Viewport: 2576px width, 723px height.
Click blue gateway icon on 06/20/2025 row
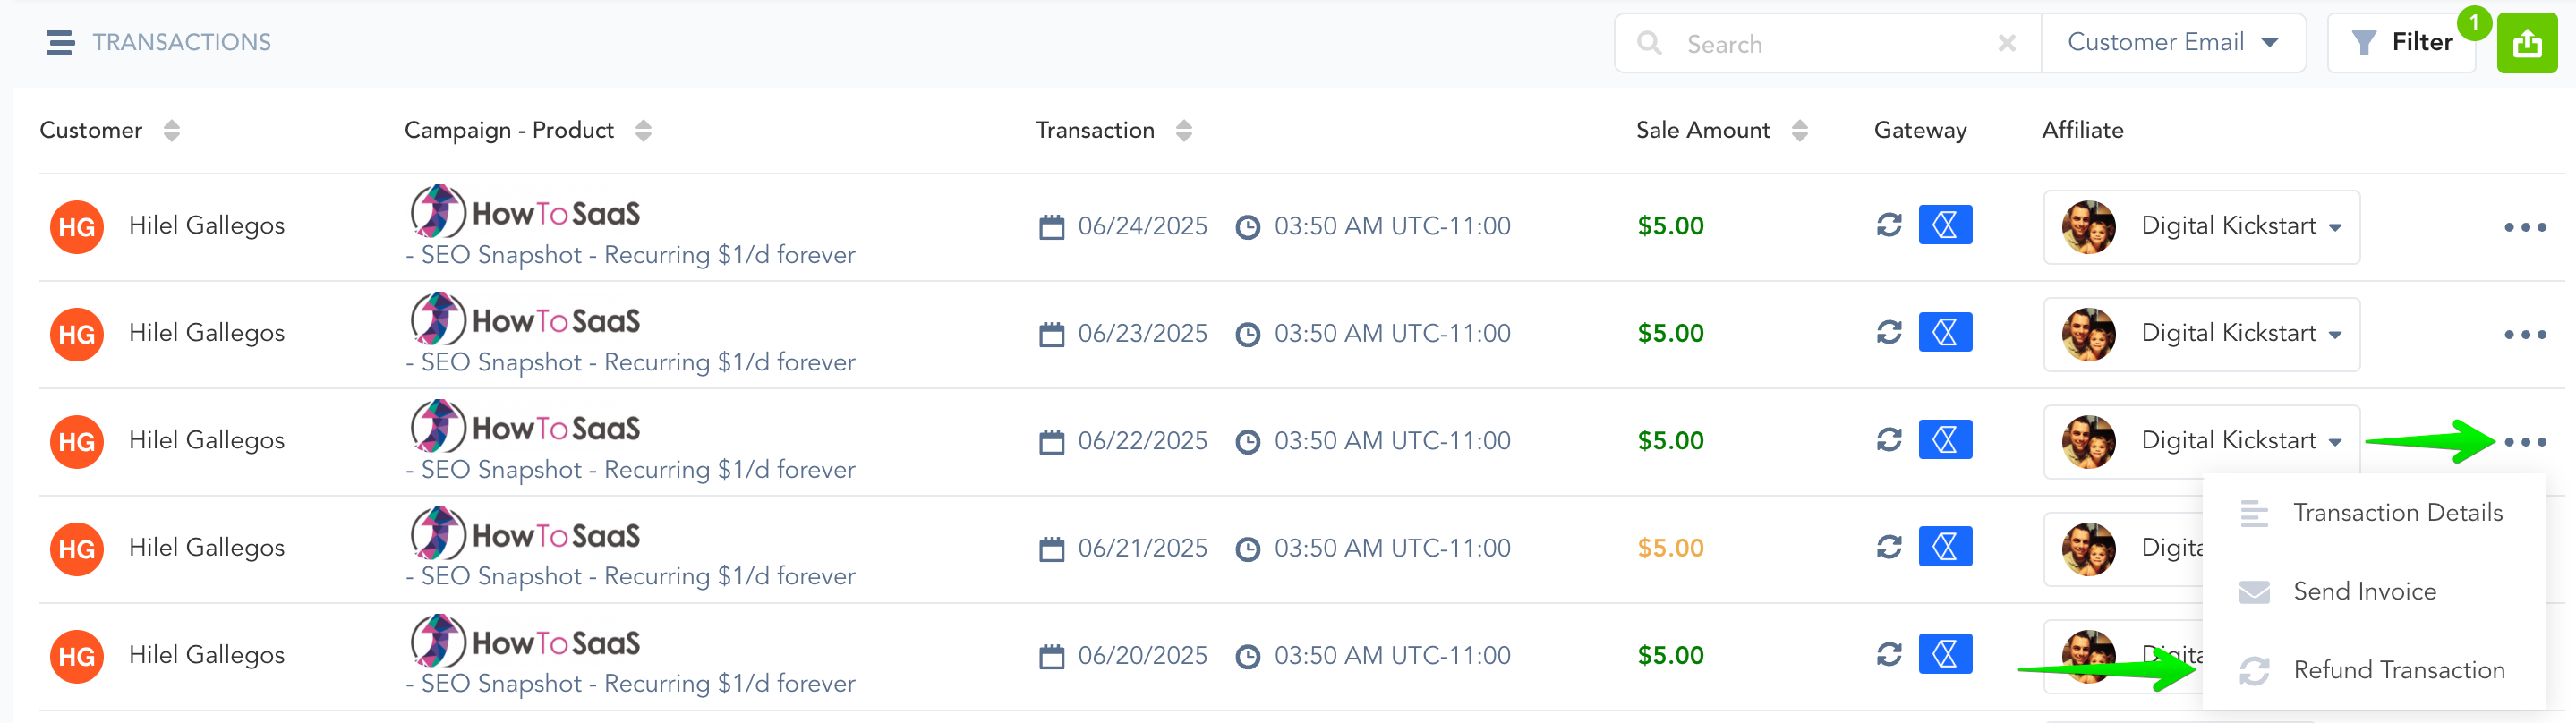1944,654
